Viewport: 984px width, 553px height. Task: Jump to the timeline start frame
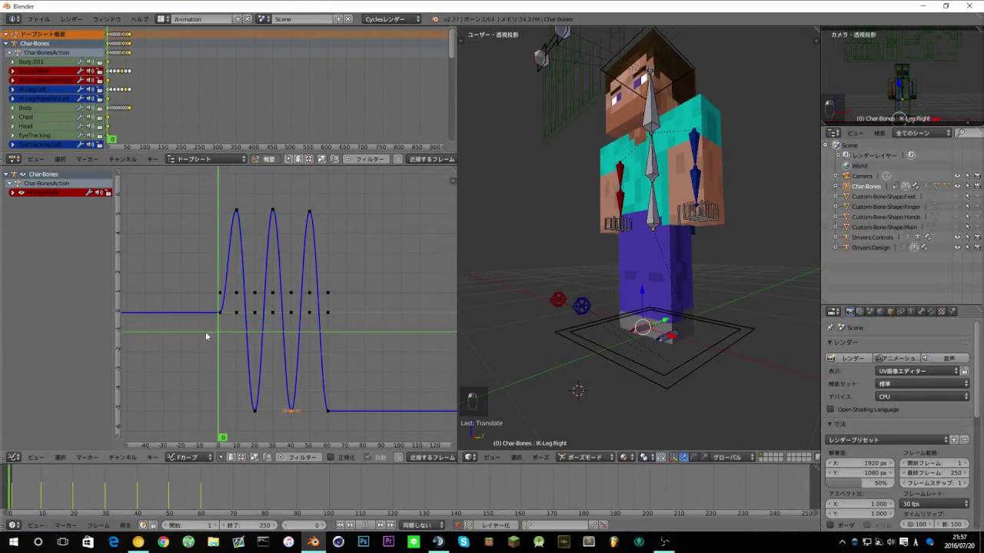(x=341, y=525)
